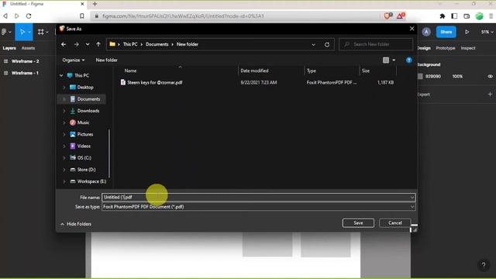Go up one folder level arrow
Image resolution: width=496 pixels, height=279 pixels.
coord(98,44)
